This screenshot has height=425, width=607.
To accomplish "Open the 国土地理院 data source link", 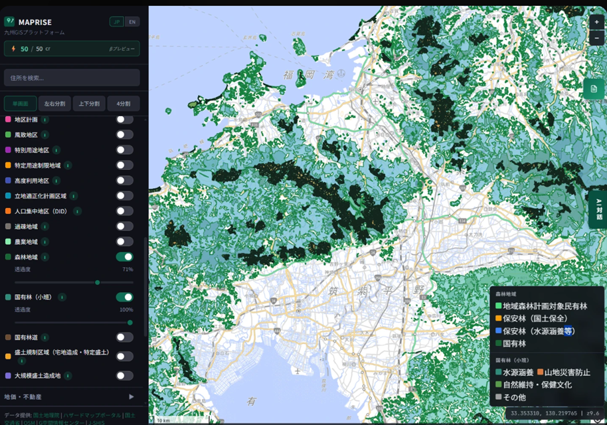I will 46,415.
